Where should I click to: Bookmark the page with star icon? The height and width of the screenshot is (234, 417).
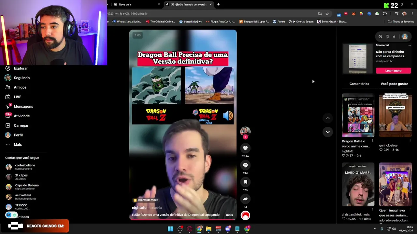click(327, 14)
